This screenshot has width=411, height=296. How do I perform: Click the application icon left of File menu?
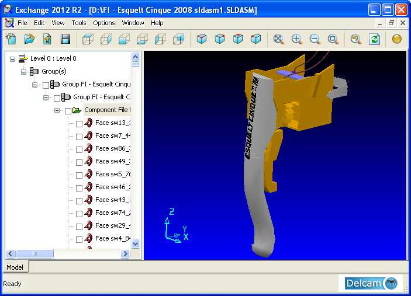click(x=9, y=23)
